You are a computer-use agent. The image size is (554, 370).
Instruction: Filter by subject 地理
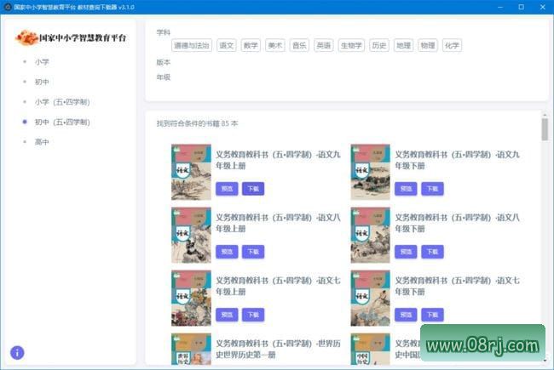(x=403, y=45)
